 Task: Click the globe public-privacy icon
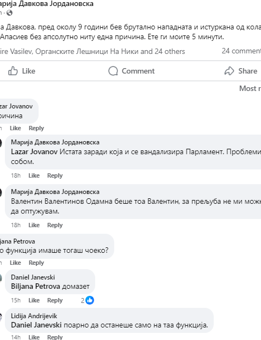[x=9, y=13]
